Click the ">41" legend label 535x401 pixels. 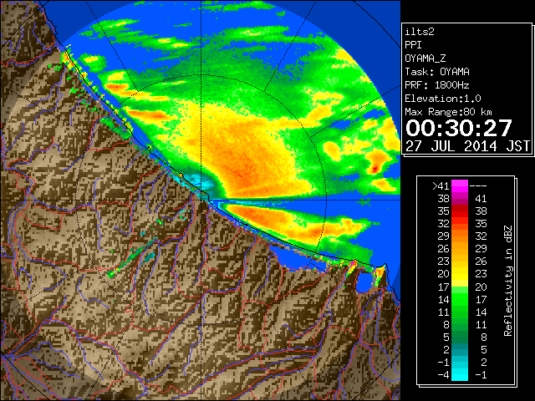[x=441, y=186]
